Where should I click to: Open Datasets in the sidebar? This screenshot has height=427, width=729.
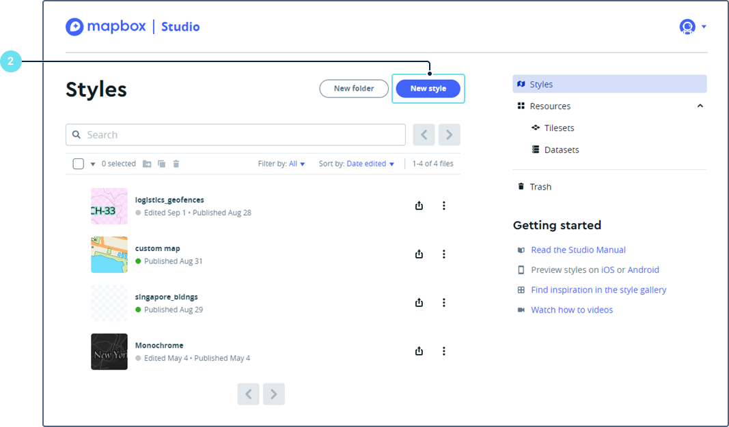point(561,149)
